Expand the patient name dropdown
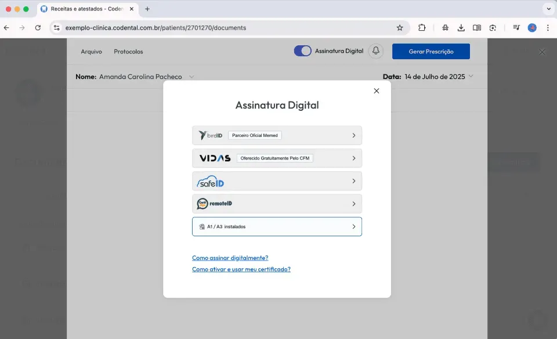The image size is (557, 339). click(191, 77)
